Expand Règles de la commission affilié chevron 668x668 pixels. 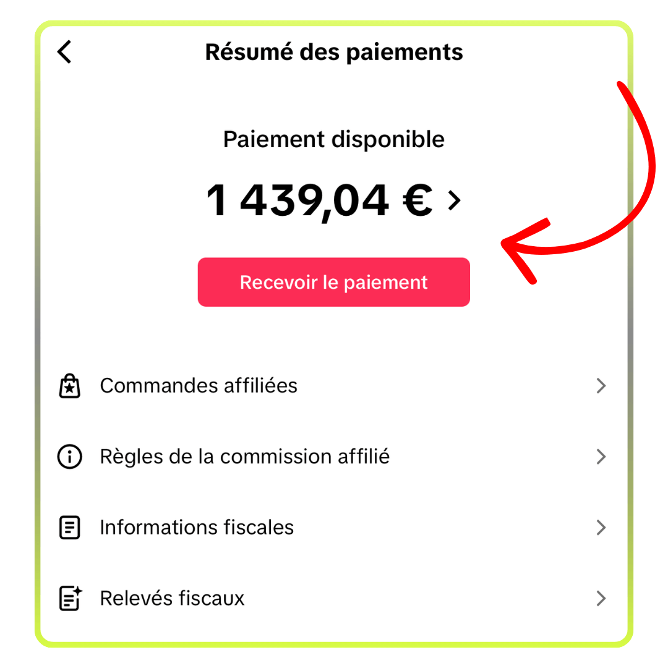(x=600, y=457)
